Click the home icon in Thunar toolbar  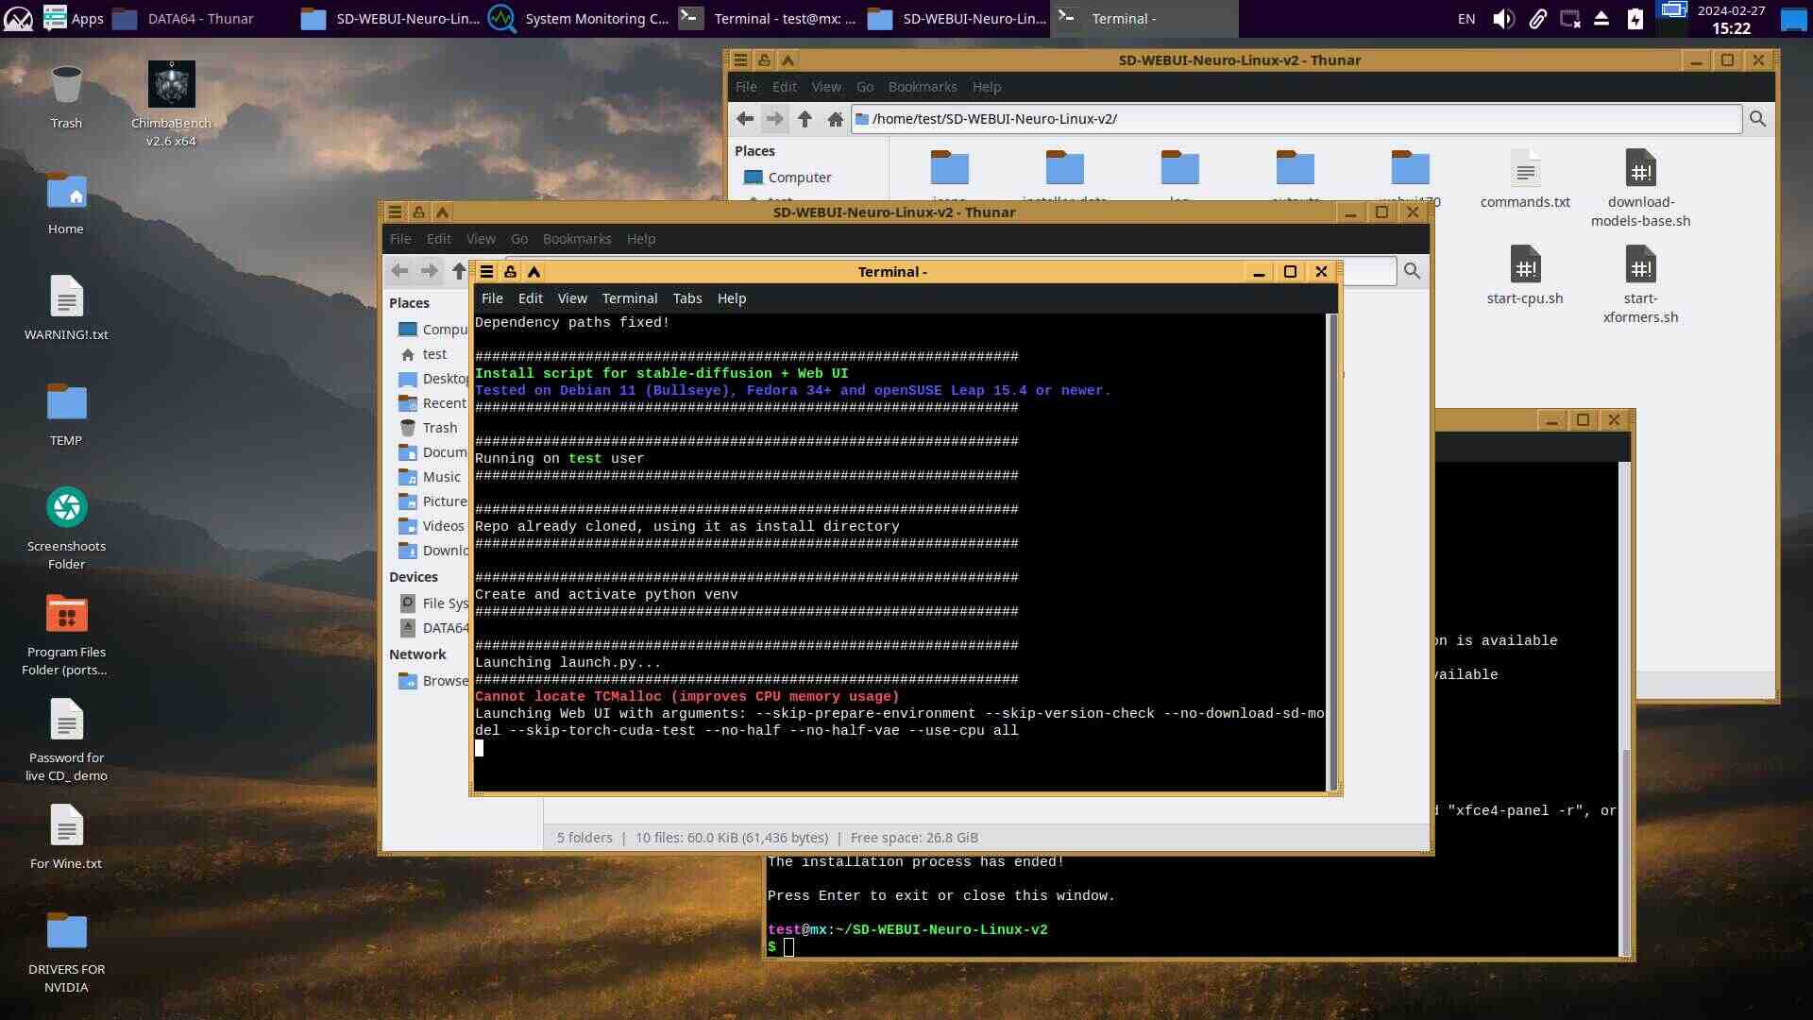(835, 119)
